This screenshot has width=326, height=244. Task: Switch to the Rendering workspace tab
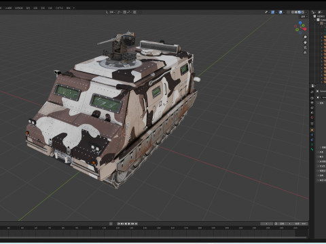[43, 8]
